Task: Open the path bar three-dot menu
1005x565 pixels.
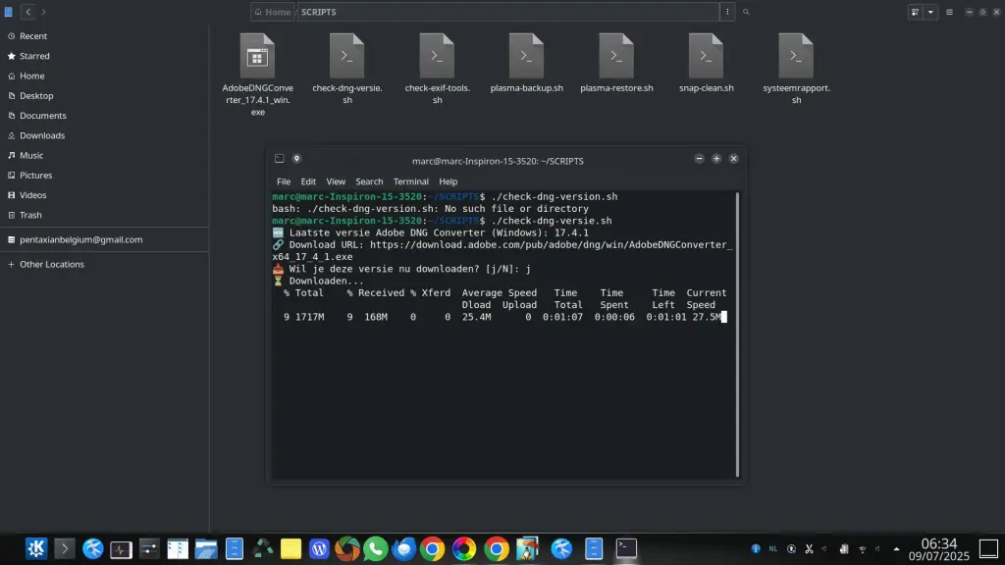Action: click(727, 12)
